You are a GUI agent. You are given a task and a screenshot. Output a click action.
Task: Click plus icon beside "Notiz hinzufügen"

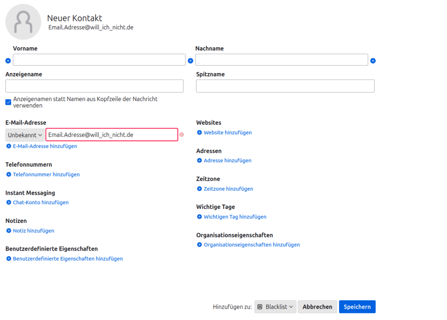click(x=9, y=231)
